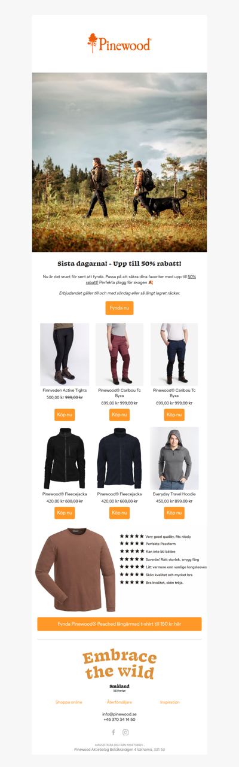This screenshot has width=239, height=767.
Task: Open the Instagram icon in footer
Action: 125,732
